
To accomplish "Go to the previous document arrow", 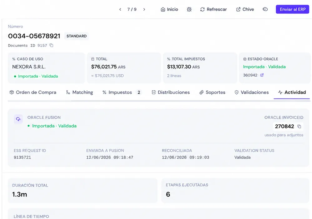I will [120, 9].
